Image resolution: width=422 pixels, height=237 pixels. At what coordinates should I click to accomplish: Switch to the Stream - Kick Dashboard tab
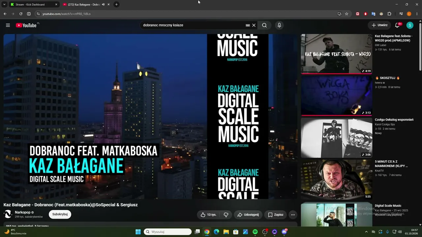pos(33,5)
